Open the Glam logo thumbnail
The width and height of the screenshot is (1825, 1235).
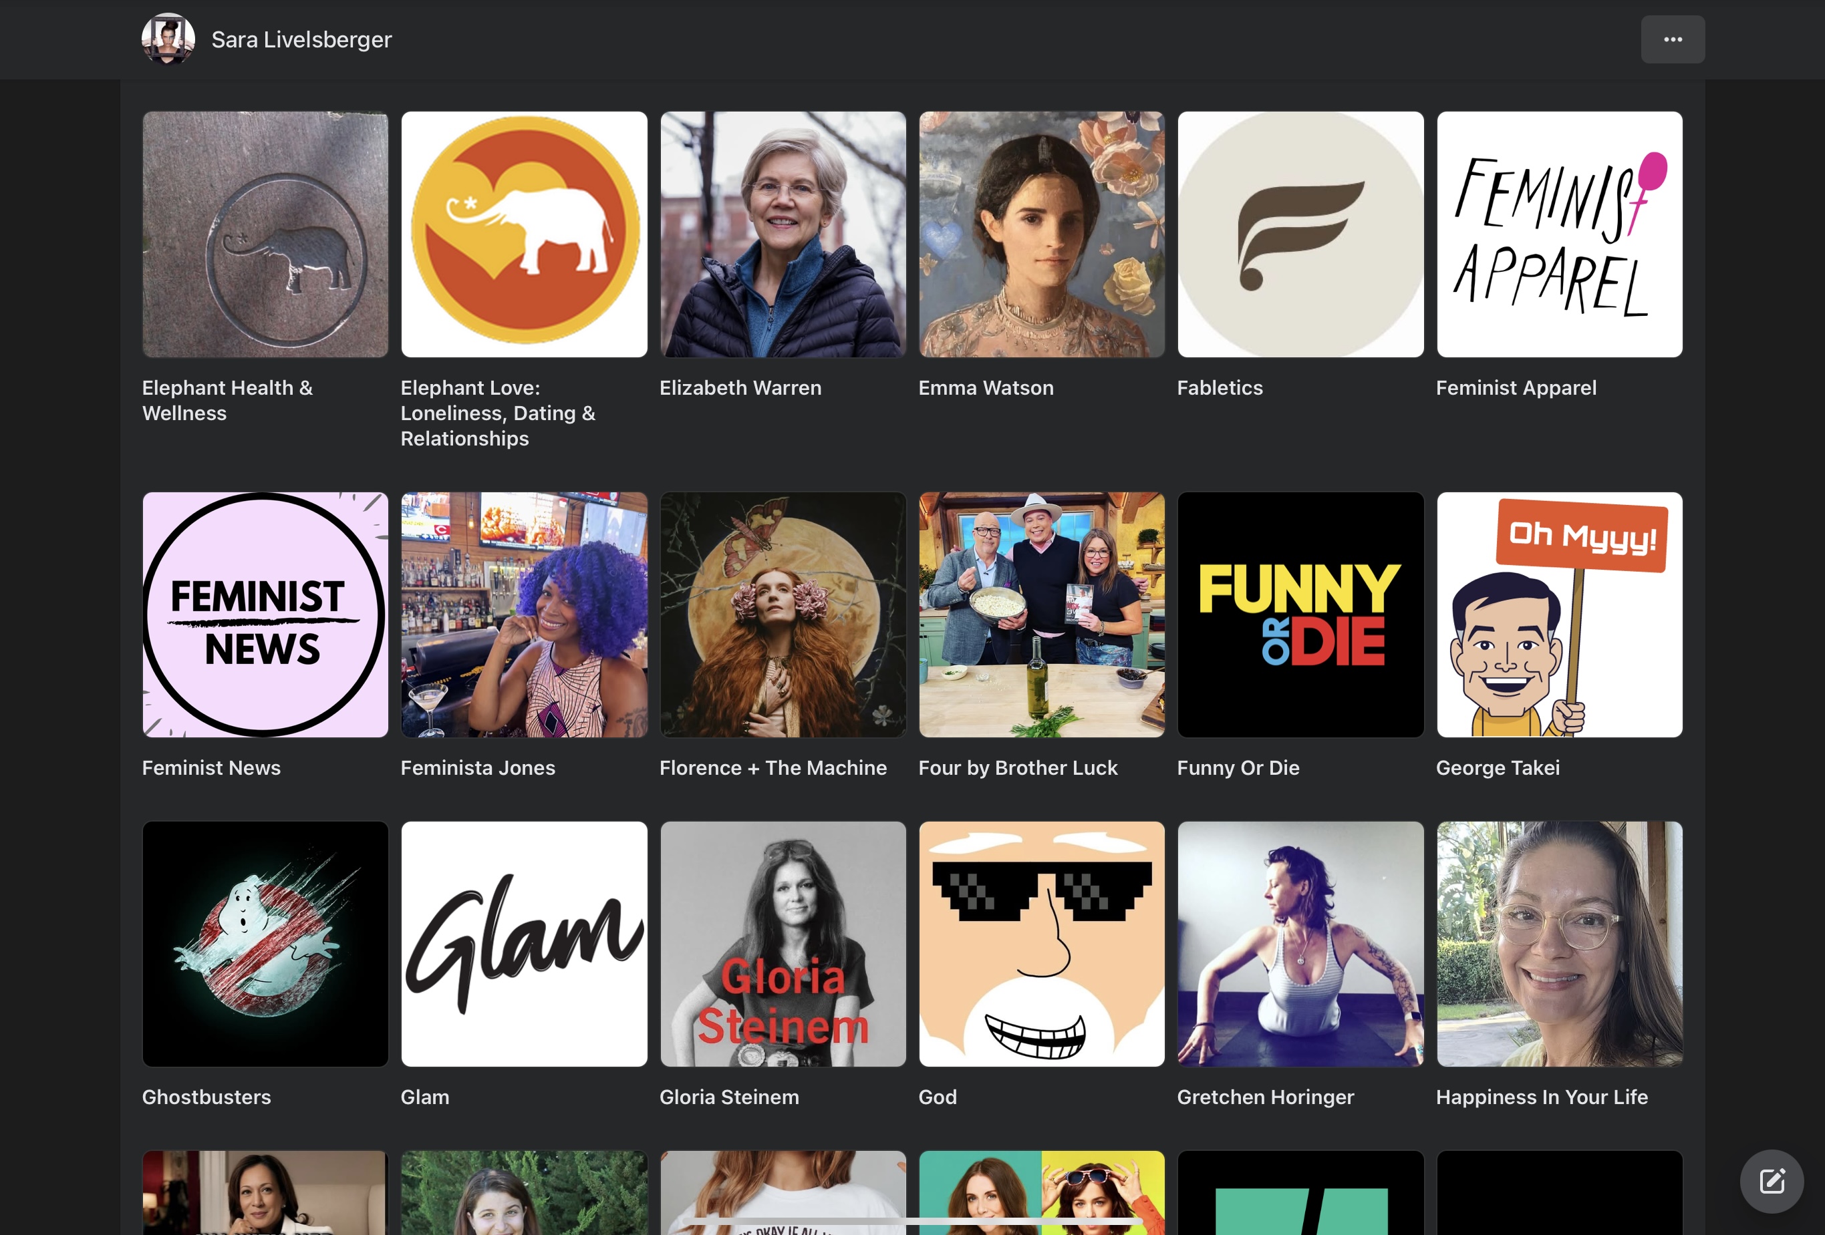(x=524, y=944)
